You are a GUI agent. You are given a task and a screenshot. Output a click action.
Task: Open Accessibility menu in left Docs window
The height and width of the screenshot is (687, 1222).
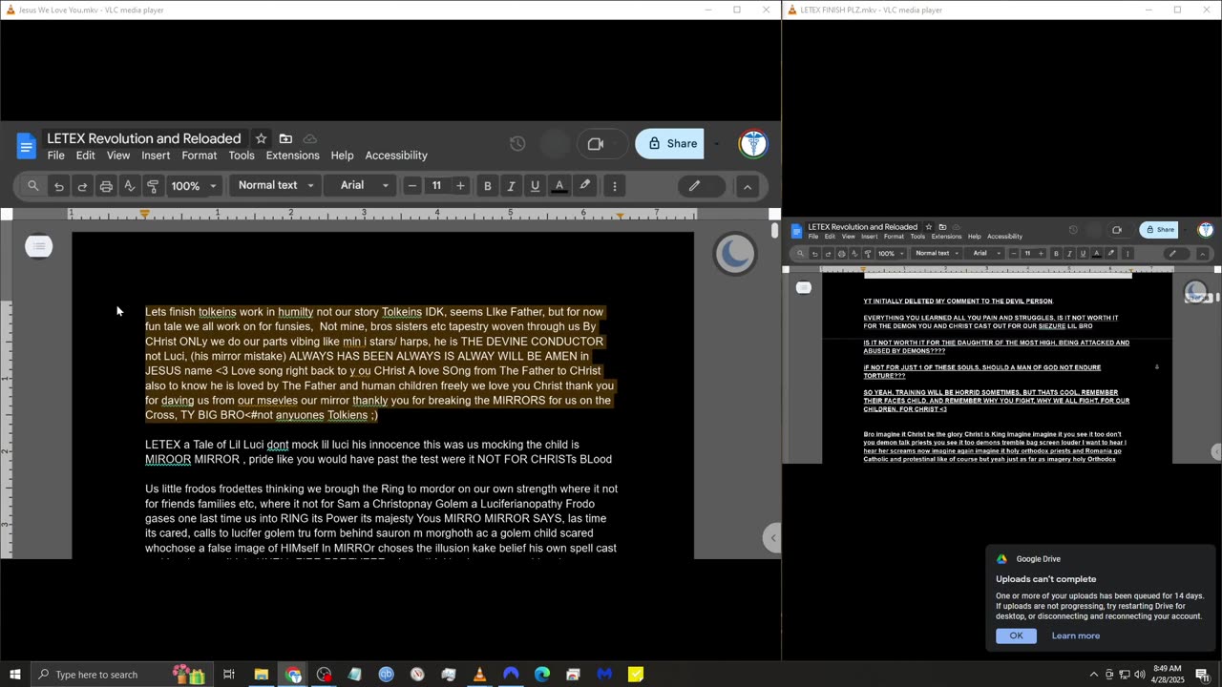coord(396,156)
